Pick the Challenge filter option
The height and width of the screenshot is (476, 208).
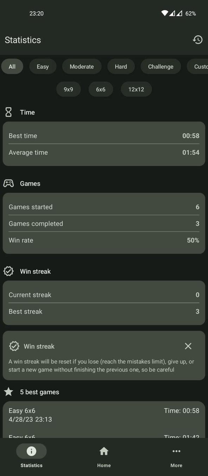(x=160, y=67)
